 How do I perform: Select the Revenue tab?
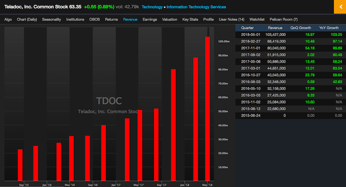click(130, 19)
